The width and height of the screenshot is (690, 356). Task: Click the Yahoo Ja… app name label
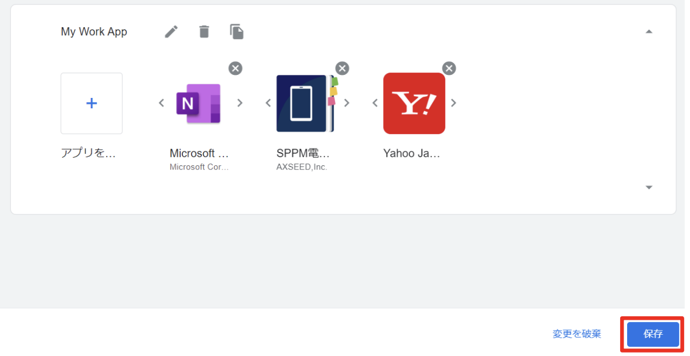412,153
